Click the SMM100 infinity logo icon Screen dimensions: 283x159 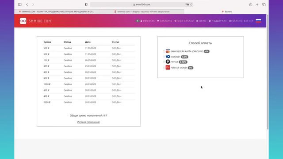[23, 21]
